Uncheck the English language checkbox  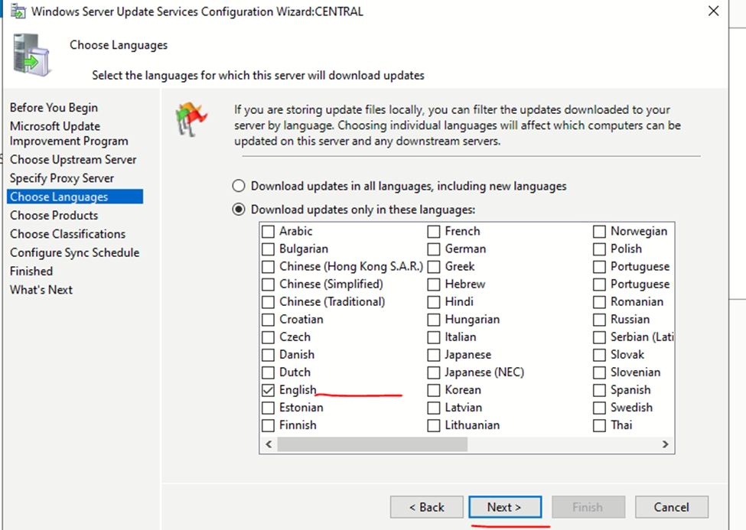(x=269, y=390)
